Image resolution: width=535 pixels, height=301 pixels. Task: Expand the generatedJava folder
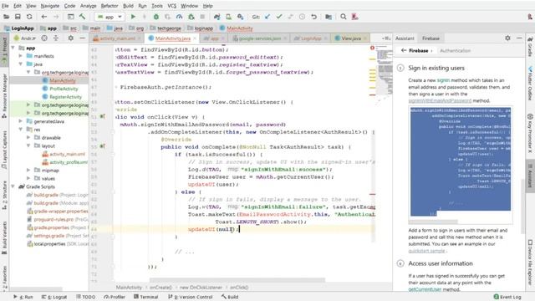20,121
